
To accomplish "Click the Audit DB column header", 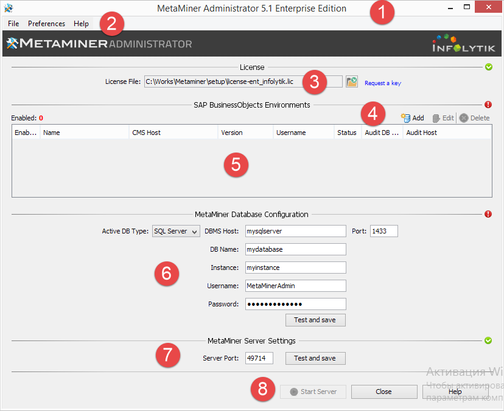I will (382, 133).
